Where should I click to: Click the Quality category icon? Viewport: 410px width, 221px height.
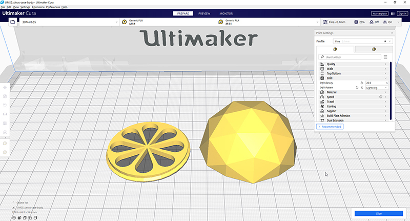pyautogui.click(x=322, y=64)
